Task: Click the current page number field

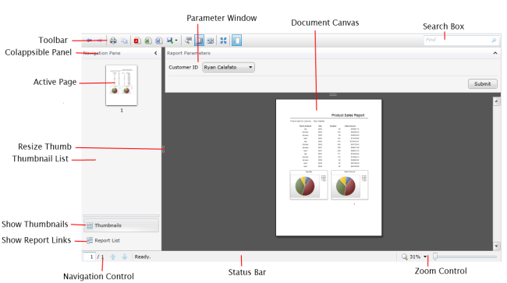Action: click(90, 256)
